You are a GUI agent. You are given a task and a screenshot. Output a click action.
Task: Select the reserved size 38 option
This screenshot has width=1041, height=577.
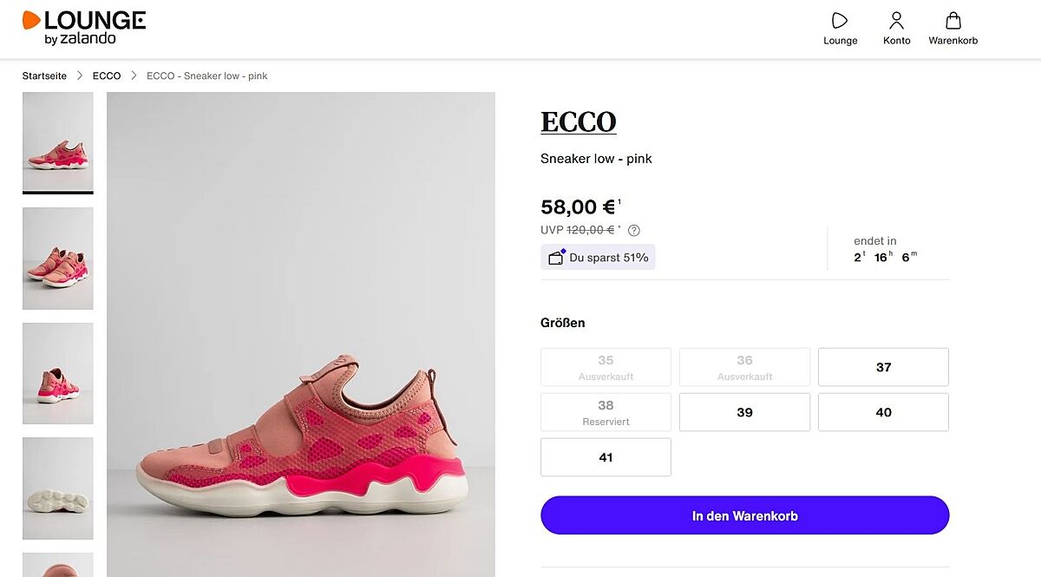(x=606, y=412)
